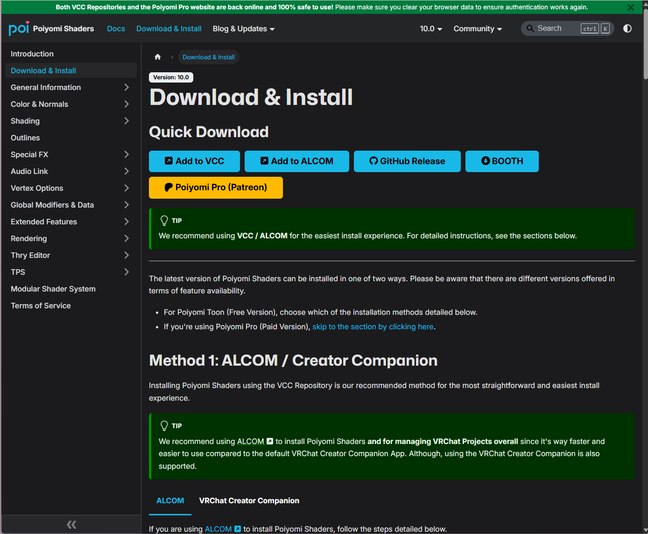Expand Vertex Options sidebar chevron
The image size is (648, 534).
point(127,188)
